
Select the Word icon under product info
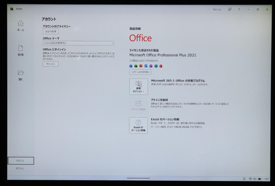[131, 66]
